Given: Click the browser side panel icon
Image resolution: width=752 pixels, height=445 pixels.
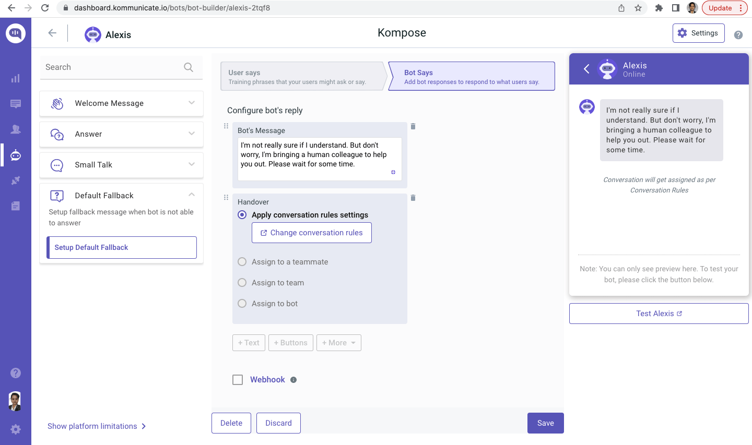Looking at the screenshot, I should [x=676, y=8].
